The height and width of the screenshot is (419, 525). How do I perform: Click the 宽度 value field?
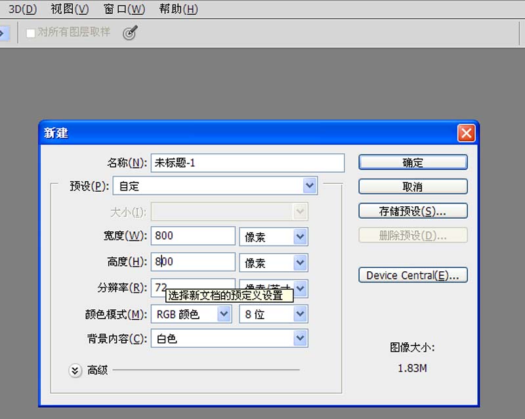click(193, 236)
